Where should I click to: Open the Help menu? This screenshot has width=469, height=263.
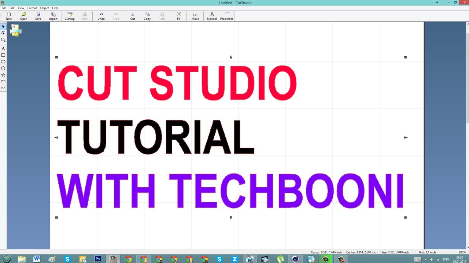tap(55, 8)
